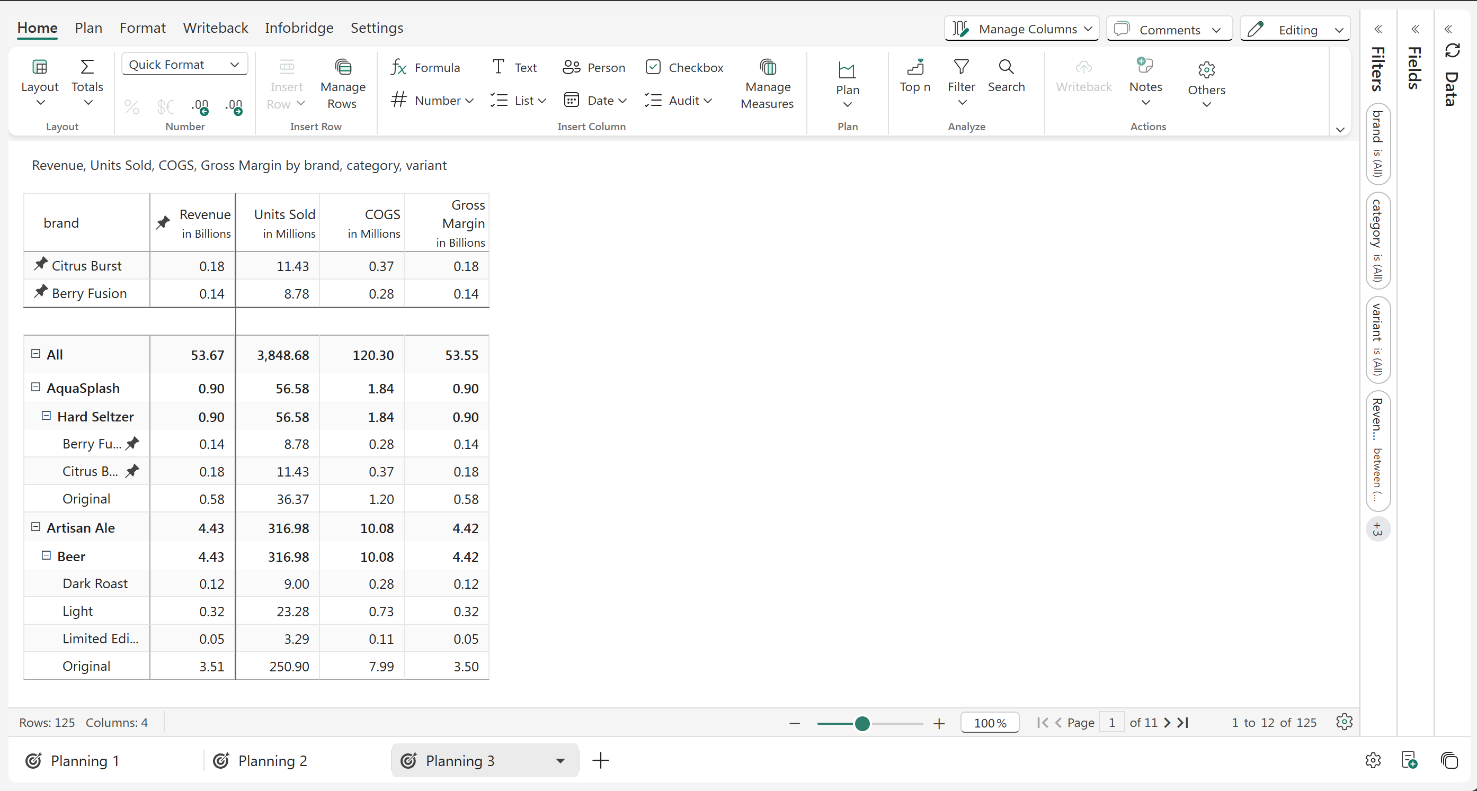Insert a Formula column
Screen dimensions: 1477x791
425,68
